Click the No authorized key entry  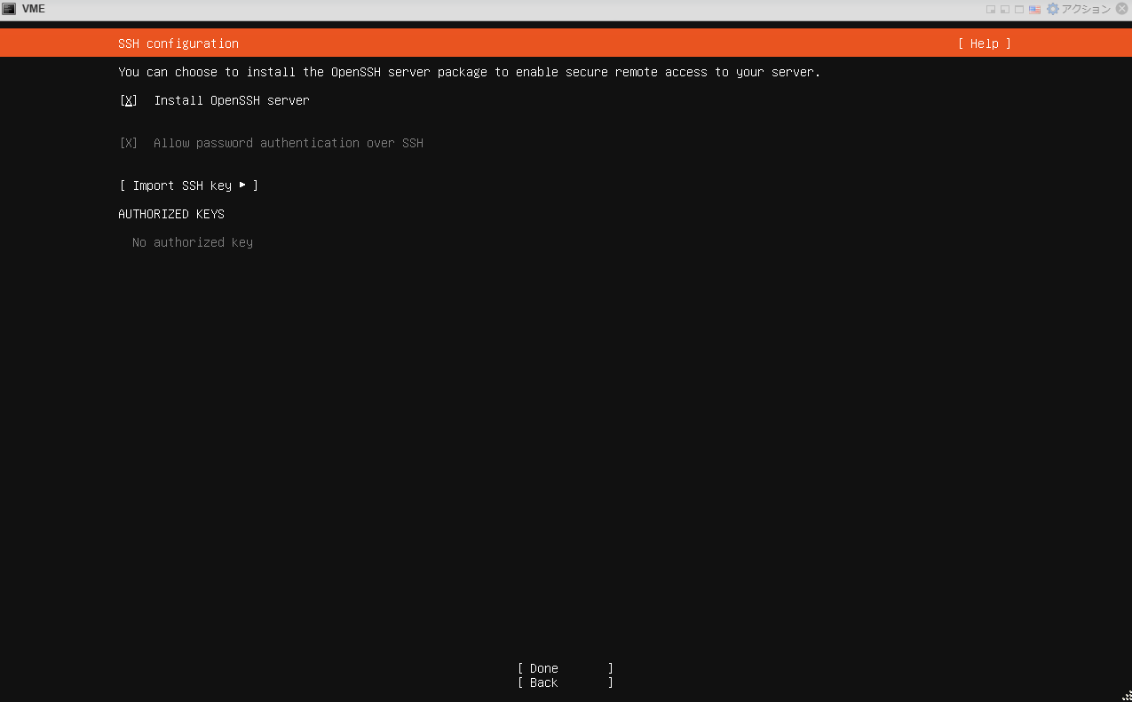click(x=192, y=241)
